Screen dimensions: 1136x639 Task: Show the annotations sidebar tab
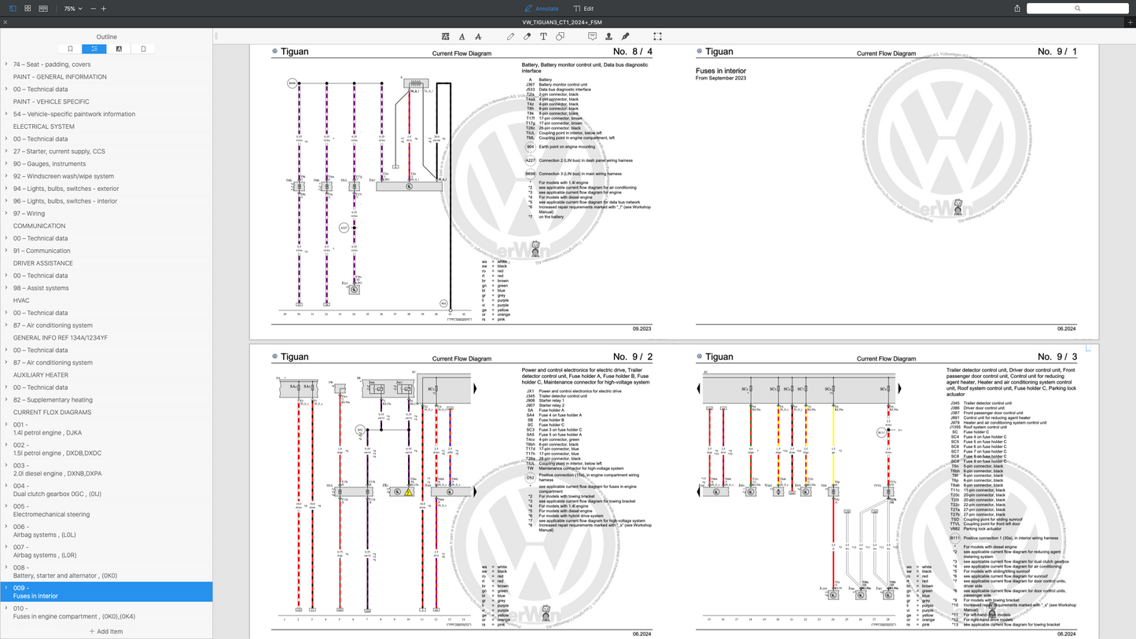tap(119, 49)
